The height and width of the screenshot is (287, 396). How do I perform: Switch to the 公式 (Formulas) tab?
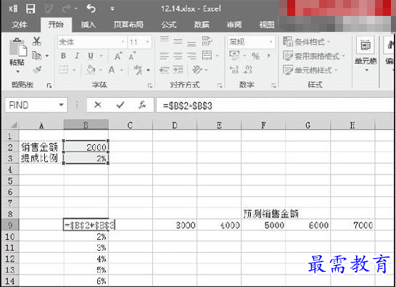click(169, 25)
